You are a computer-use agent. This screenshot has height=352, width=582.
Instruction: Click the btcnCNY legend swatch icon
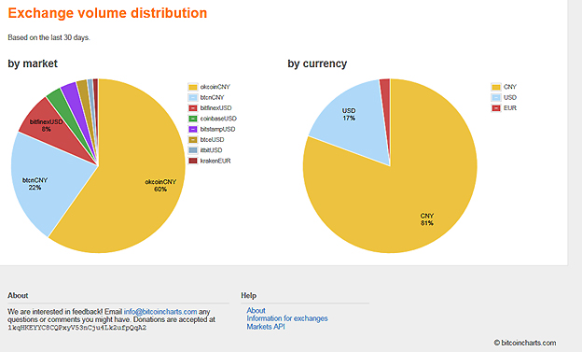tap(193, 97)
